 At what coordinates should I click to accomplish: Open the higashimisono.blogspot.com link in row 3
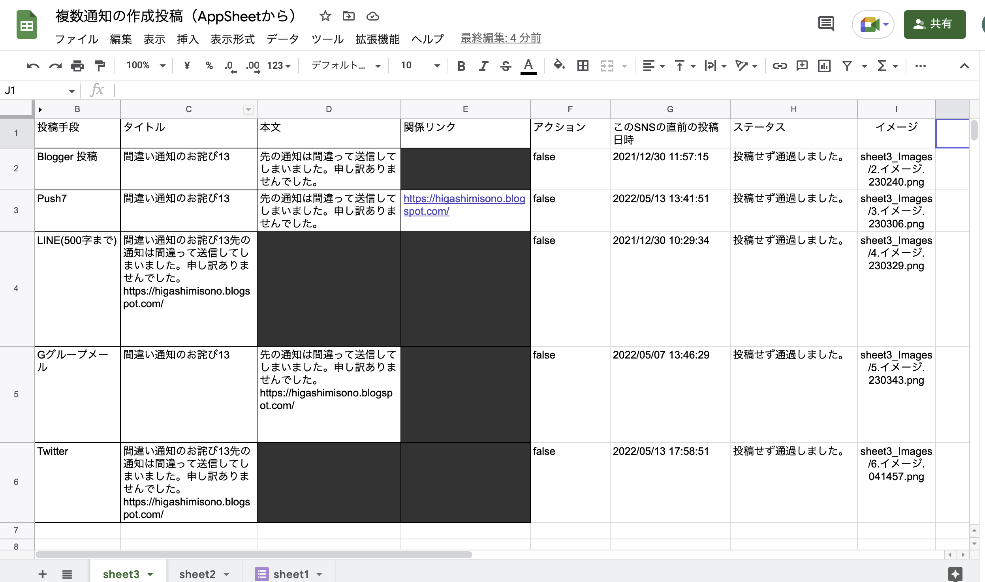click(464, 199)
